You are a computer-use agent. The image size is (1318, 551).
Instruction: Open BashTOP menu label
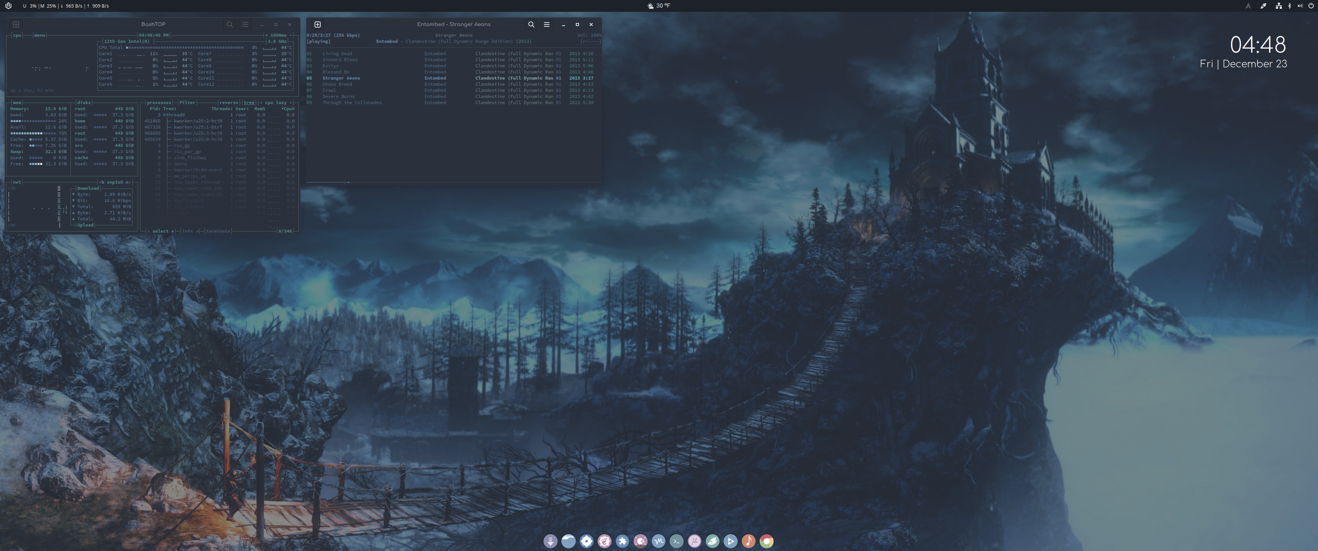pyautogui.click(x=39, y=35)
